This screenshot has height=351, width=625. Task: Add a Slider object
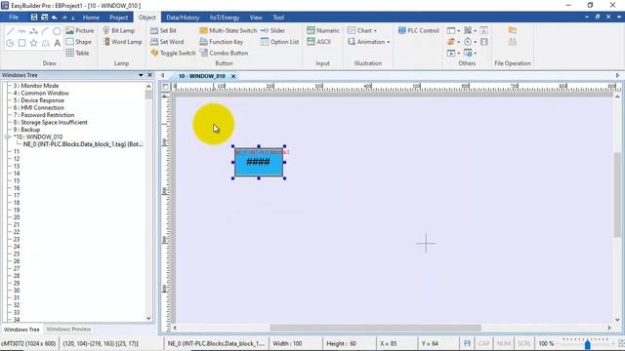[272, 30]
